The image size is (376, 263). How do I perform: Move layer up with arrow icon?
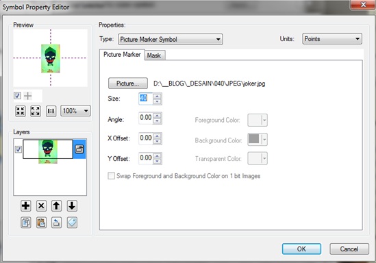click(56, 206)
